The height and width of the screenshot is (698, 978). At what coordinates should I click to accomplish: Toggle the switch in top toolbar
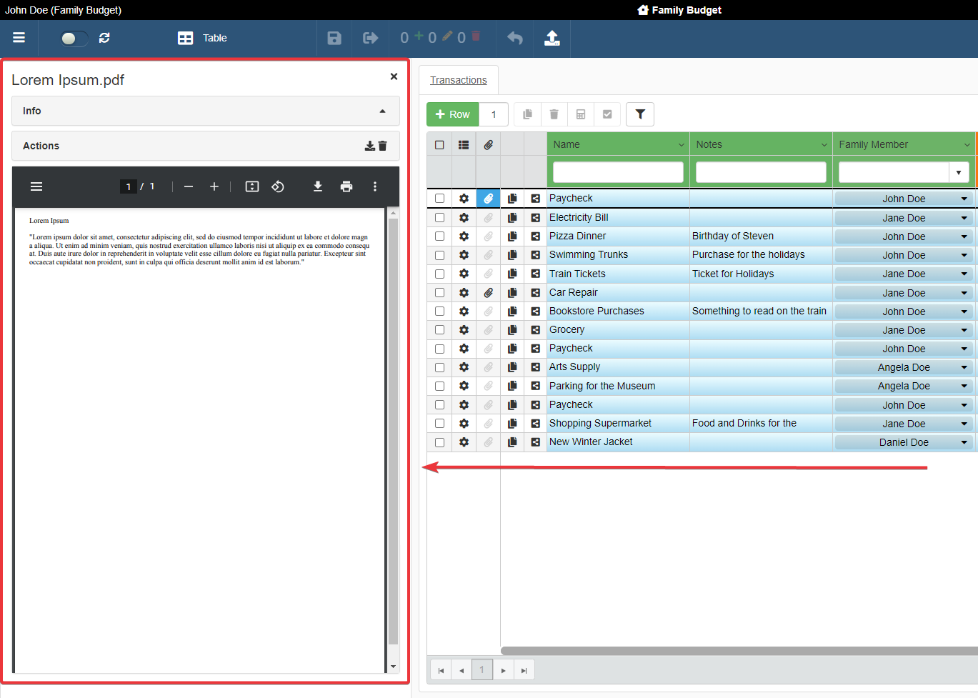point(74,38)
